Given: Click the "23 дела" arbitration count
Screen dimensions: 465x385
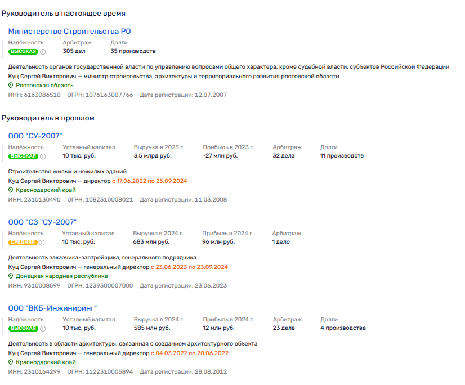Looking at the screenshot, I should [x=284, y=328].
